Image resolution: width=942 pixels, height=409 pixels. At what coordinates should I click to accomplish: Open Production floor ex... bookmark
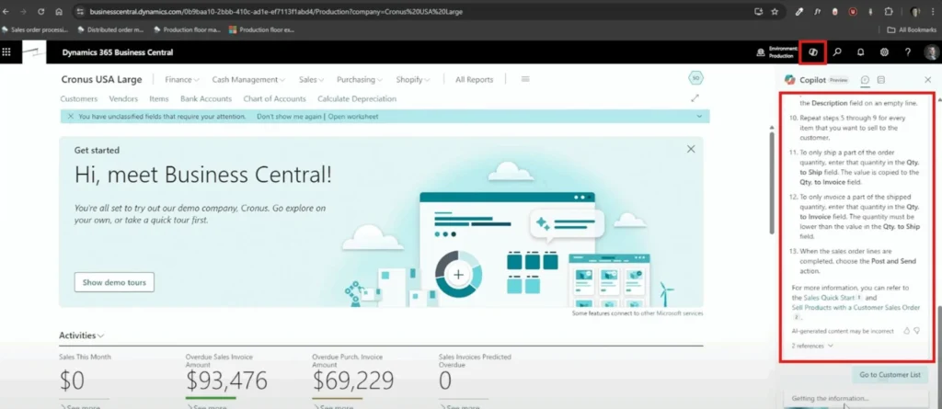pos(262,29)
